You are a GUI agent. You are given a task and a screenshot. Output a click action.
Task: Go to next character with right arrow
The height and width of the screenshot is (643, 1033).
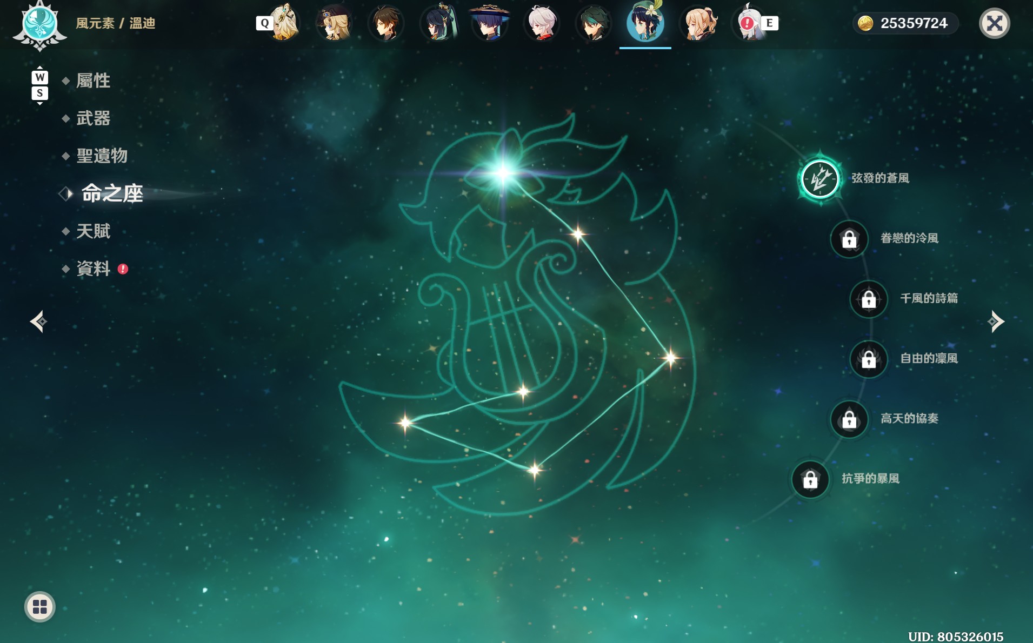[x=995, y=321]
